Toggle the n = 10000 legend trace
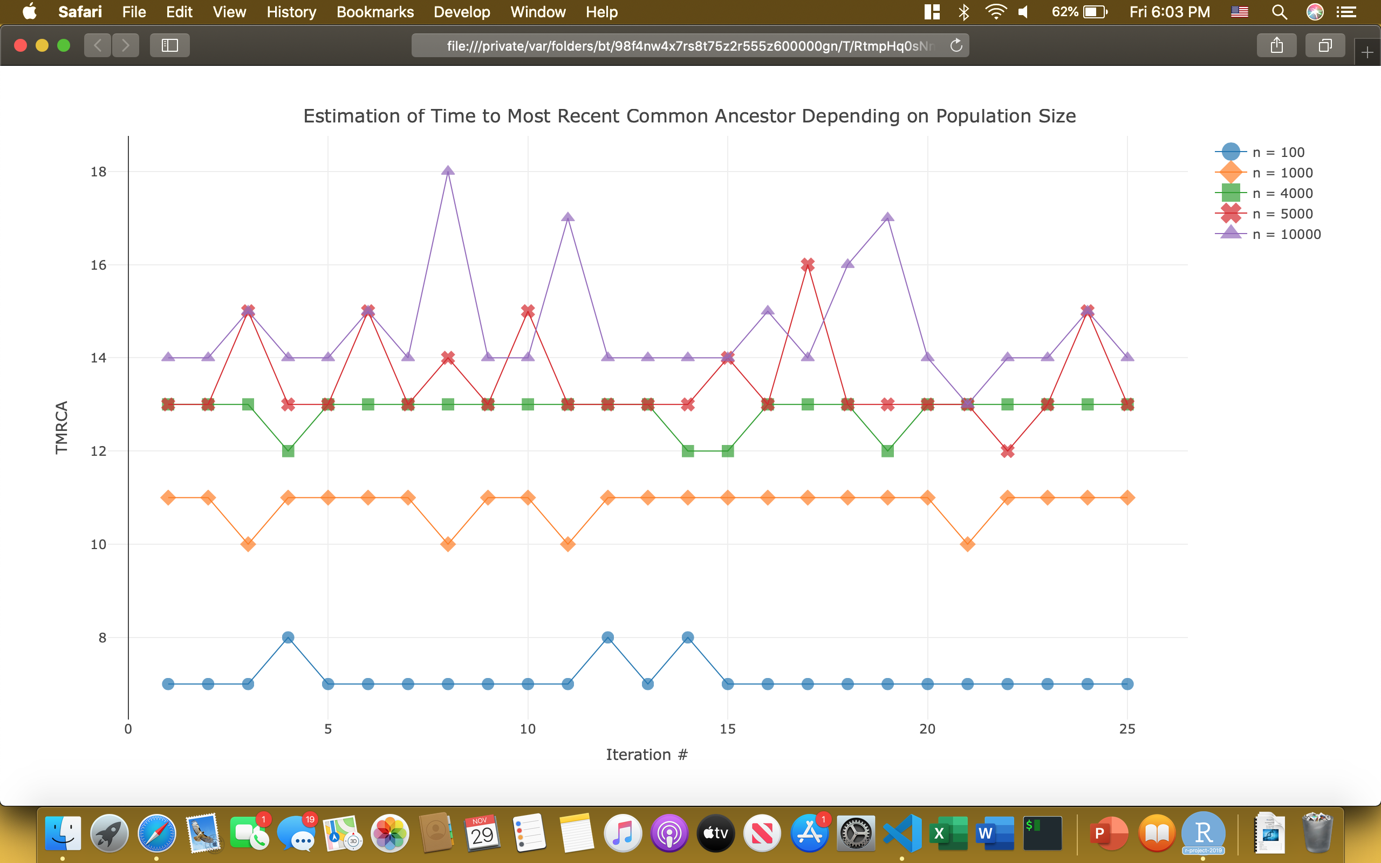 pos(1286,235)
